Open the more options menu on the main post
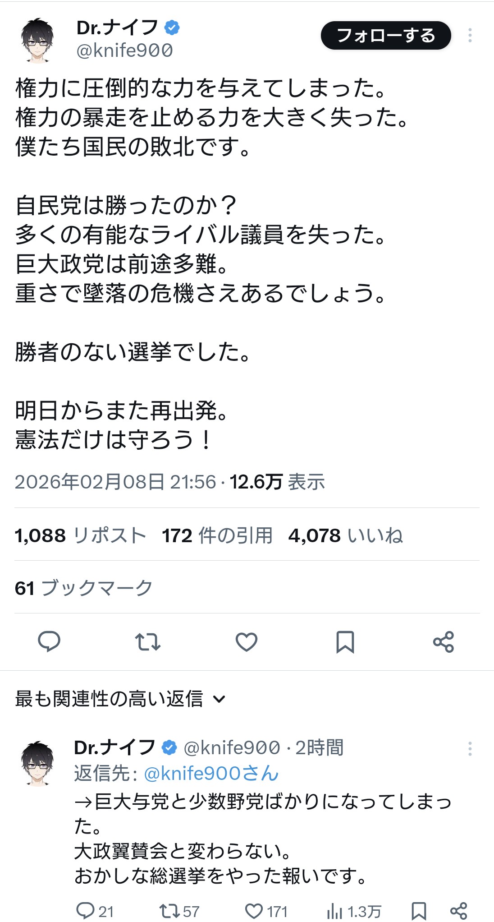 click(x=470, y=35)
